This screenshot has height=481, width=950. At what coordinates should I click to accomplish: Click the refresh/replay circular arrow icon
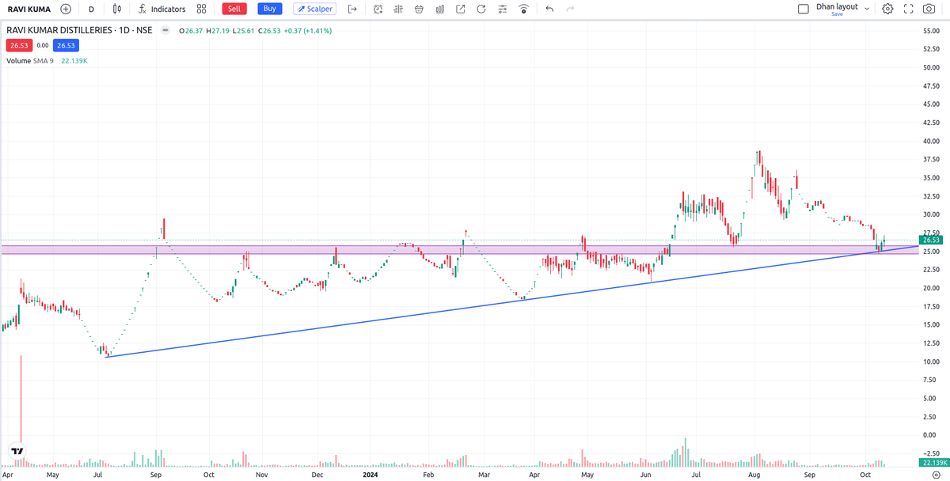[x=481, y=9]
